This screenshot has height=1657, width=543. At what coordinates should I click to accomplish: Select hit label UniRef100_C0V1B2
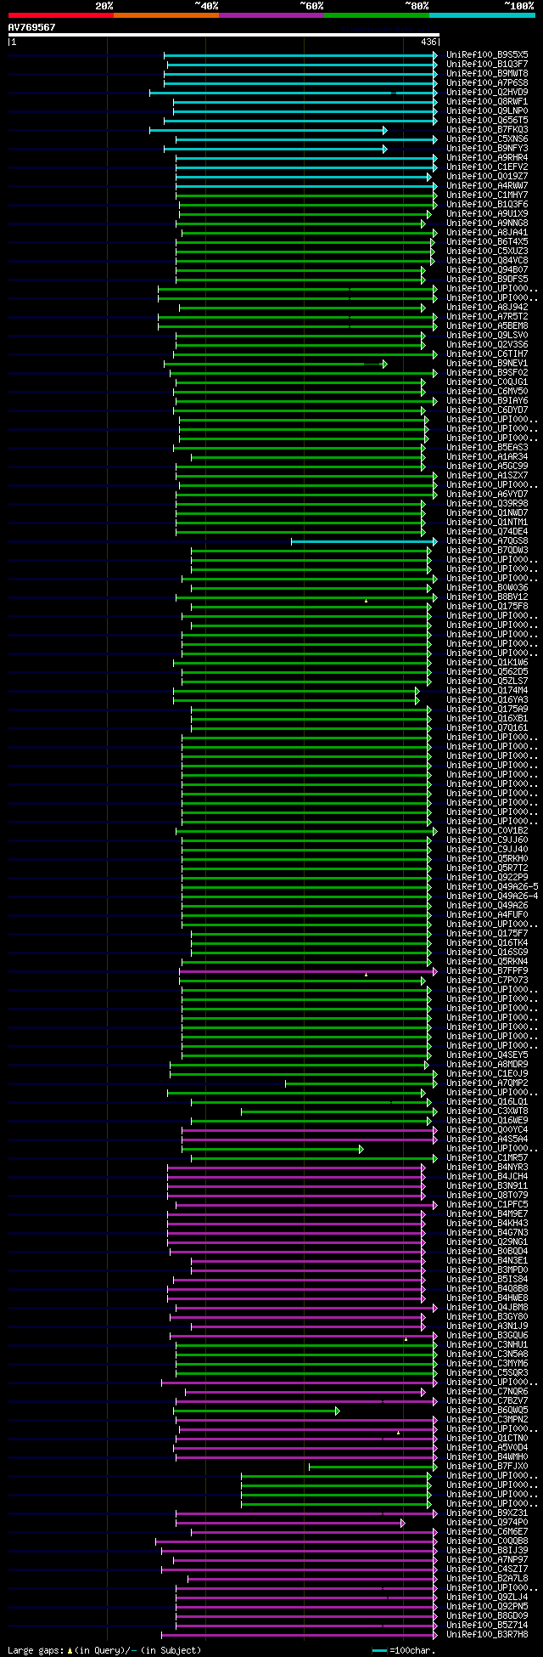(487, 830)
